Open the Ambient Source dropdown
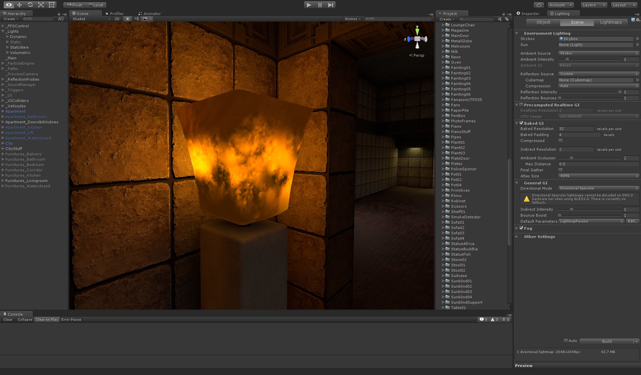641x375 pixels. (x=599, y=53)
